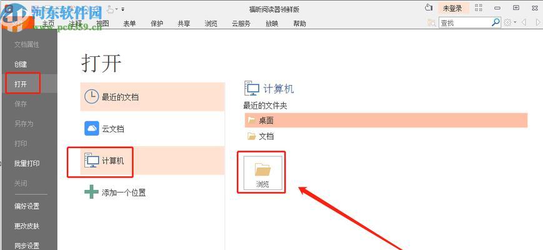This screenshot has height=250, width=543.
Task: Open the 桌面 recent folder
Action: click(x=386, y=120)
